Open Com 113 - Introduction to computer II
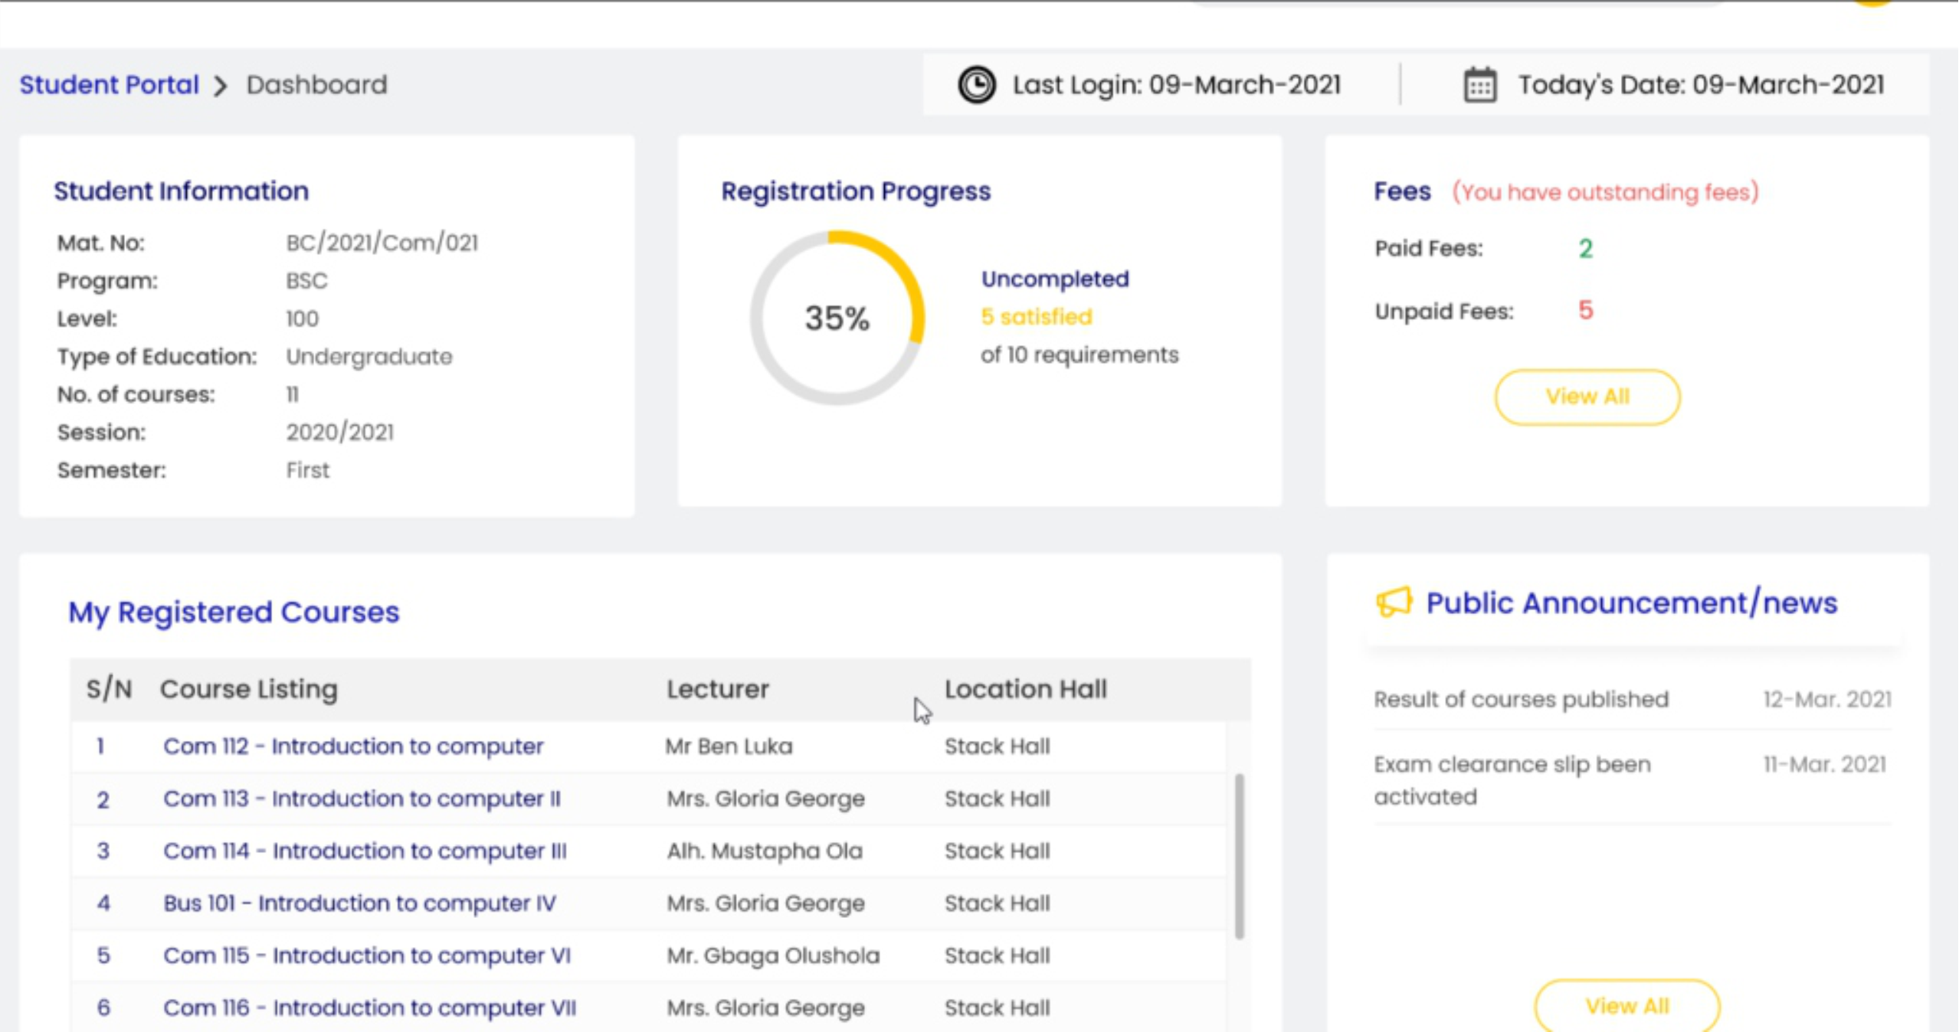The height and width of the screenshot is (1032, 1959). pos(362,798)
